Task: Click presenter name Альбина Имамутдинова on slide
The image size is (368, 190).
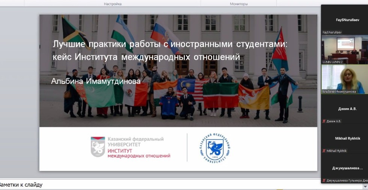Action: click(x=95, y=81)
